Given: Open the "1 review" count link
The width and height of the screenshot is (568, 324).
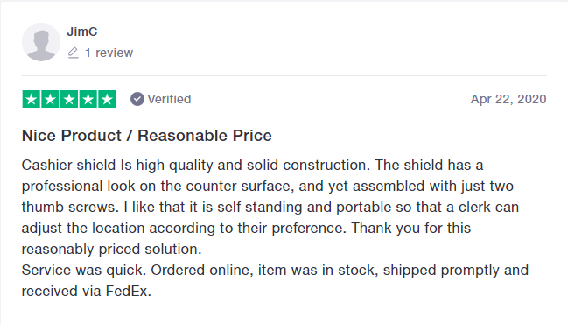Looking at the screenshot, I should point(109,53).
